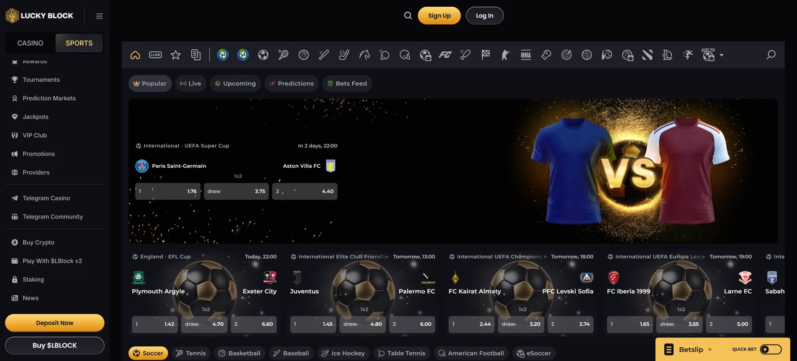The image size is (797, 361).
Task: Open Promotions in the sidebar
Action: pos(39,154)
